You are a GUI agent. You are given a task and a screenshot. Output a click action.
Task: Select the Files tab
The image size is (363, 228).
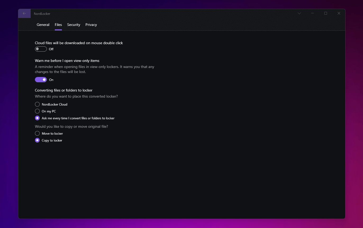[x=58, y=25]
